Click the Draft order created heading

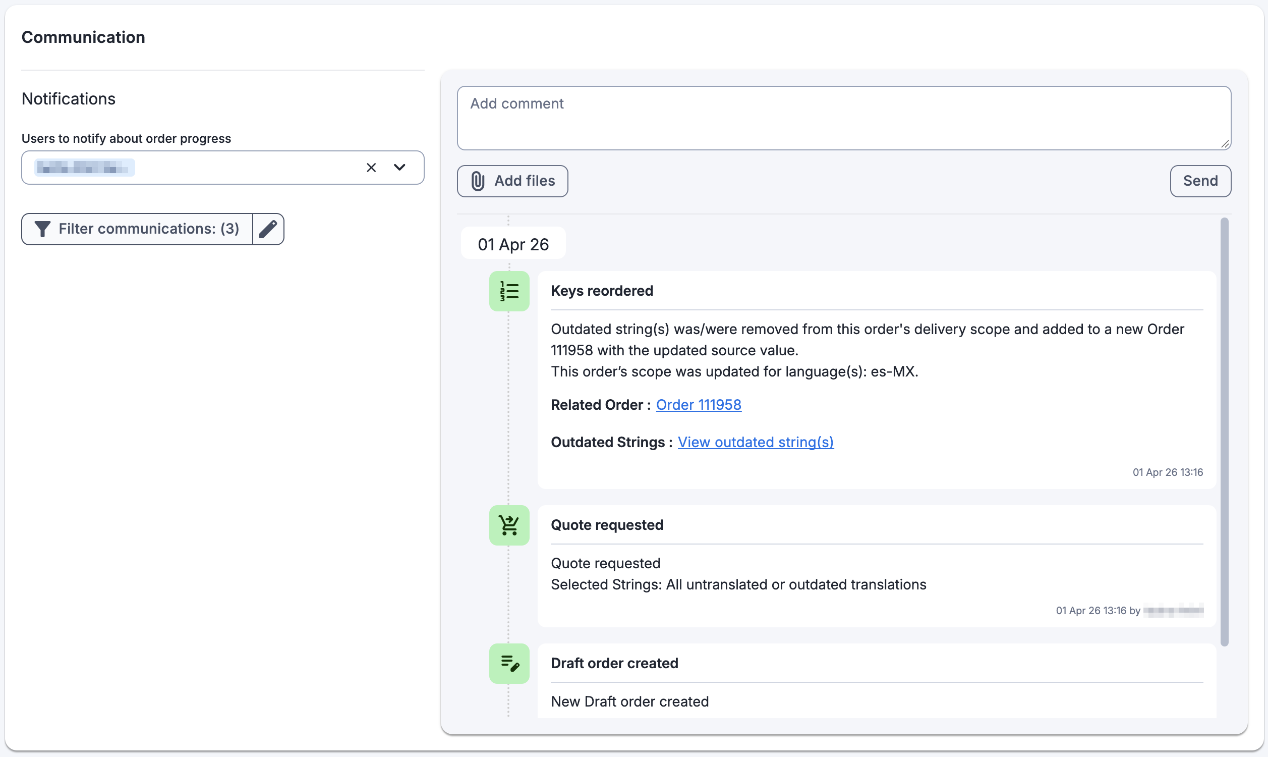pyautogui.click(x=614, y=663)
